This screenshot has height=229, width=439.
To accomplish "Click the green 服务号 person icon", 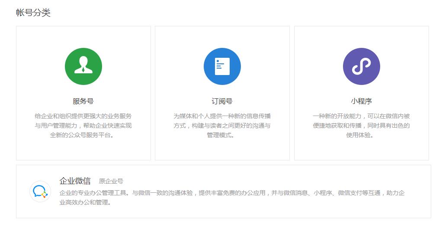I will tap(83, 66).
